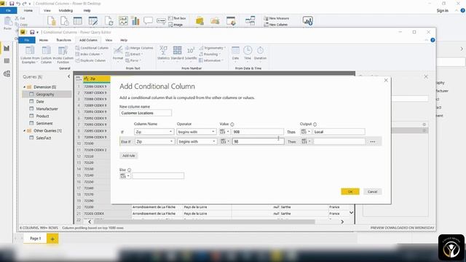Open Data view in Power BI sidebar
Screen dimensions: 466x262
tap(7, 61)
